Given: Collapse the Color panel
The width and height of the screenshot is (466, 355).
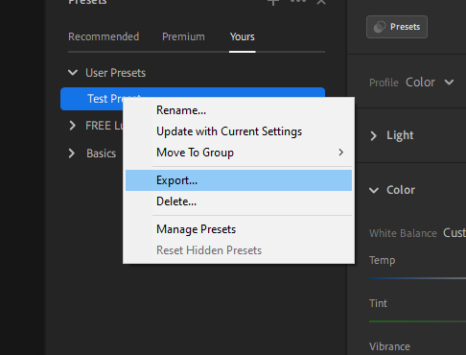Looking at the screenshot, I should tap(374, 190).
